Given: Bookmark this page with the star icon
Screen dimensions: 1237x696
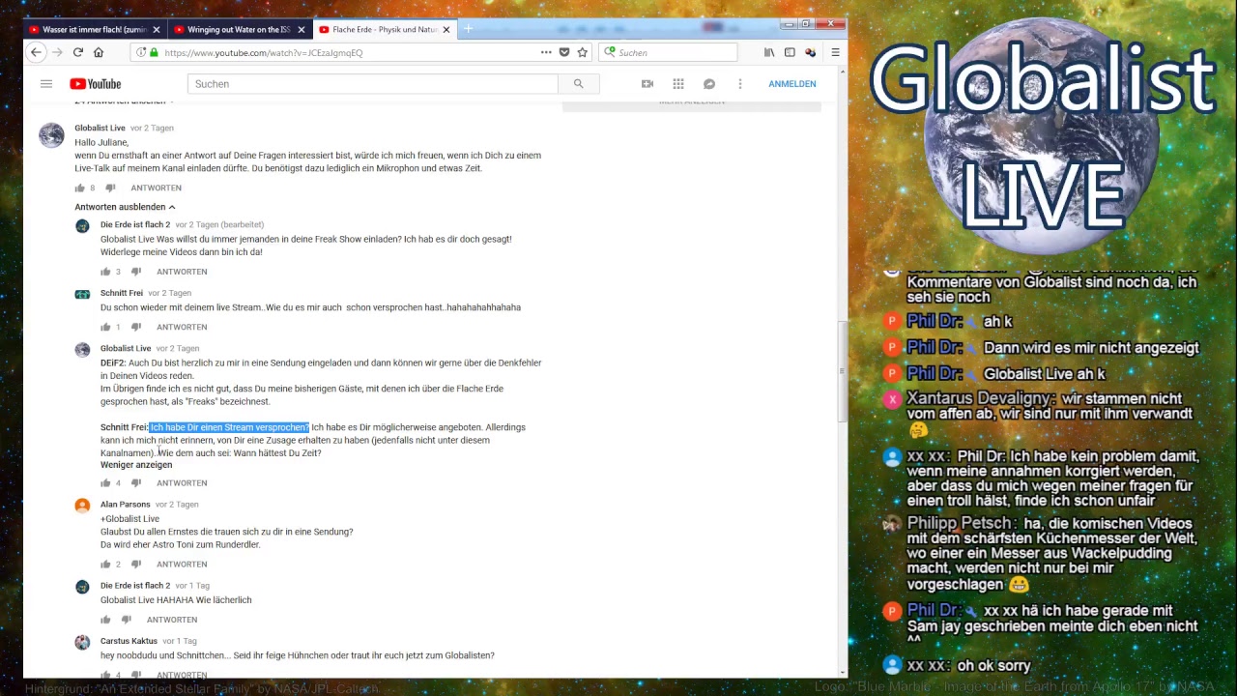Looking at the screenshot, I should pyautogui.click(x=582, y=52).
